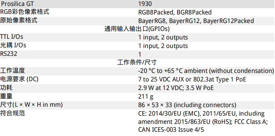
Task: Click the 符合规范 compliance label
Action: pos(12,113)
